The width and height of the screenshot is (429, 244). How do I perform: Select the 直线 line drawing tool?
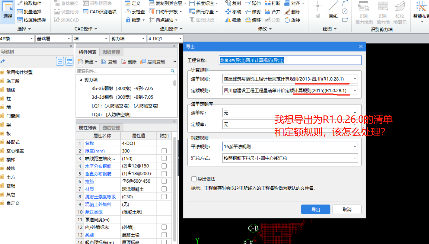click(333, 10)
